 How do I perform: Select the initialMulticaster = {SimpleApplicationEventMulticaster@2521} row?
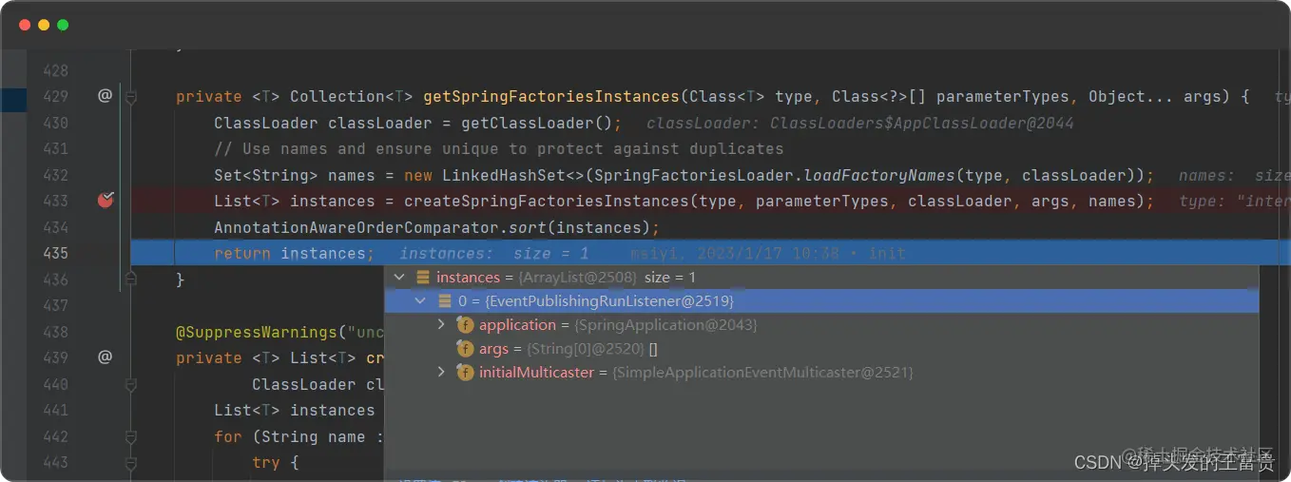click(x=821, y=373)
